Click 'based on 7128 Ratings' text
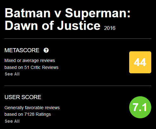 (27, 114)
